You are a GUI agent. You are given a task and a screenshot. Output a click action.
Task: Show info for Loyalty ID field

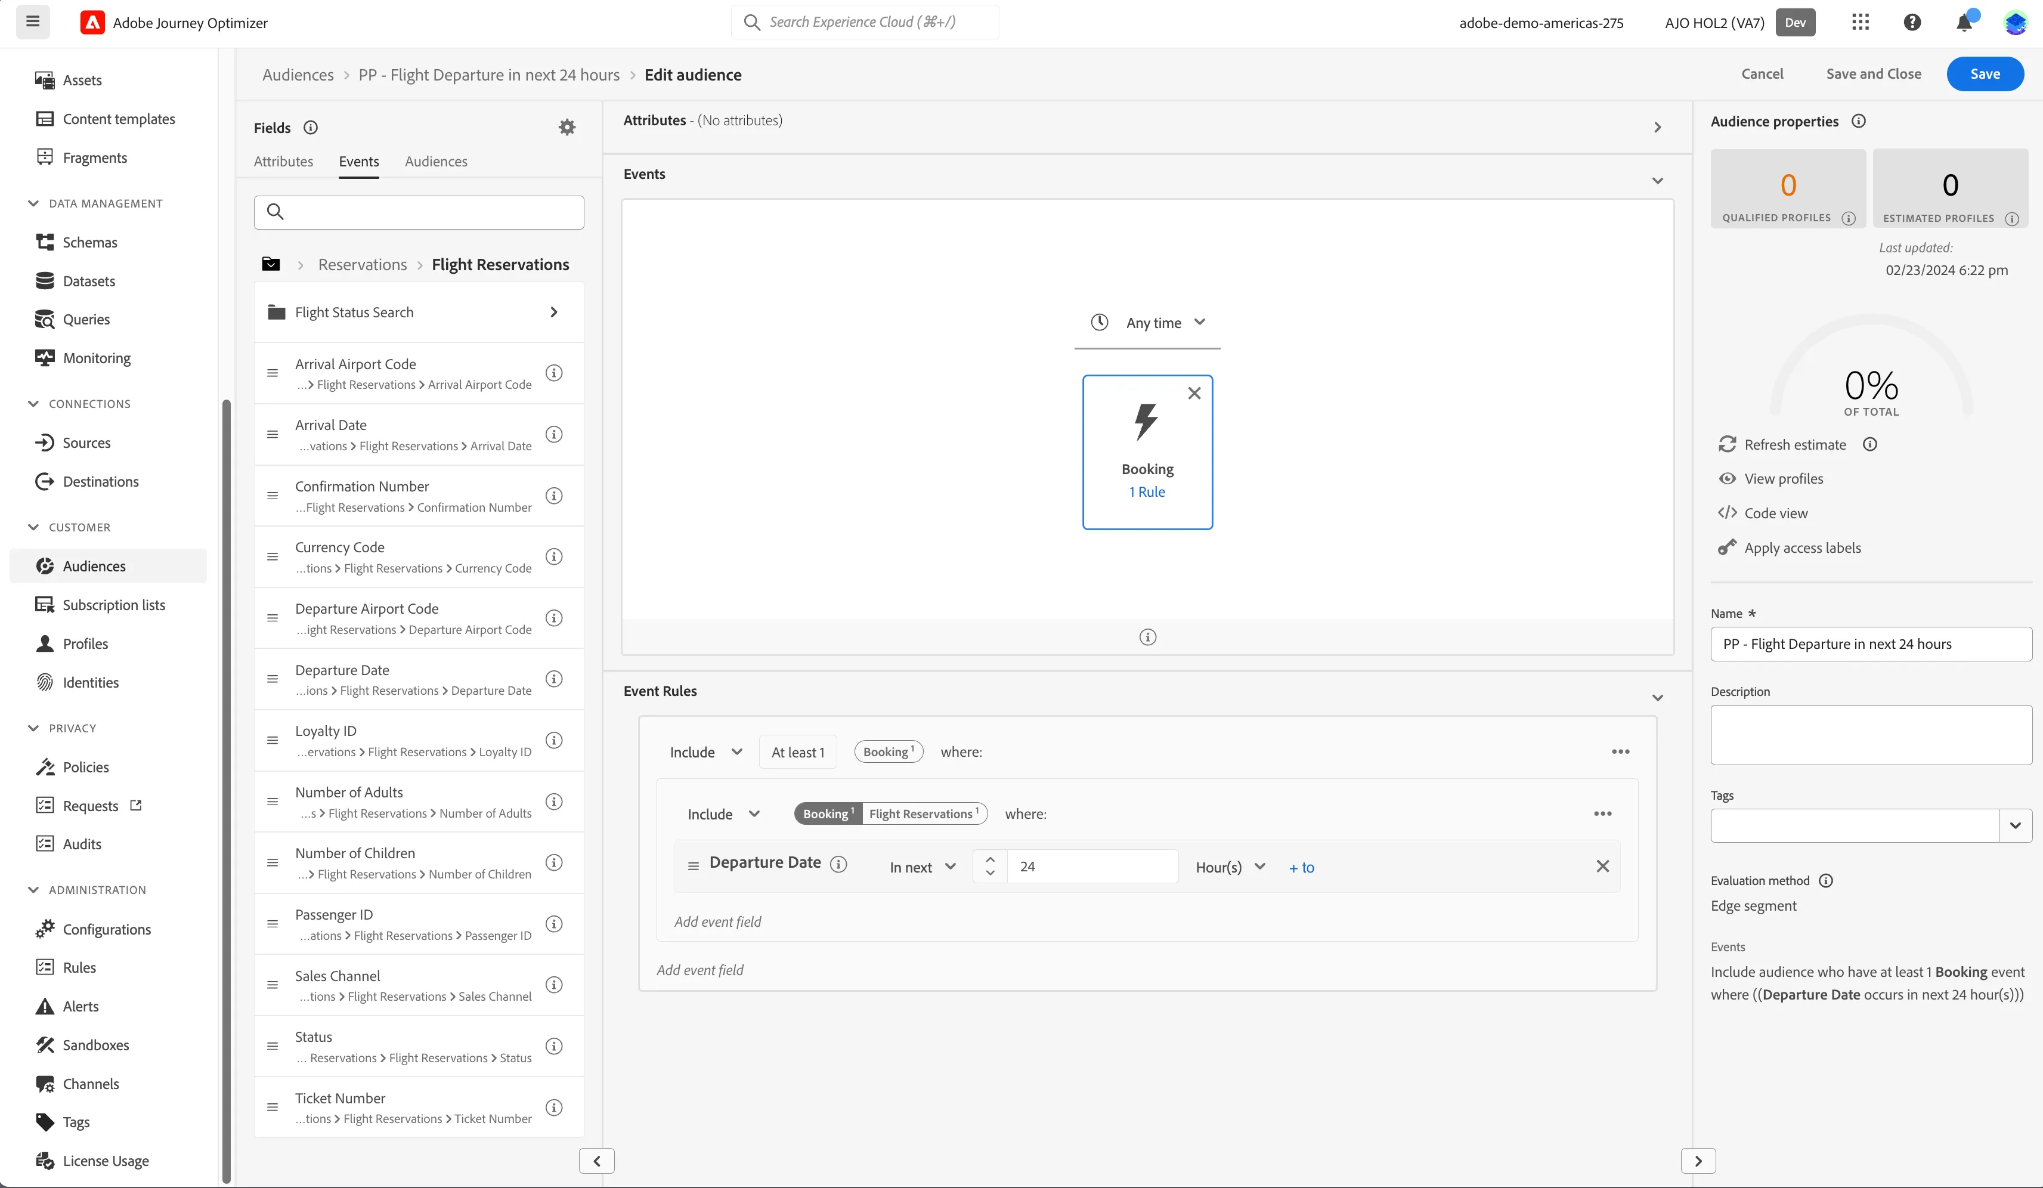(x=555, y=740)
